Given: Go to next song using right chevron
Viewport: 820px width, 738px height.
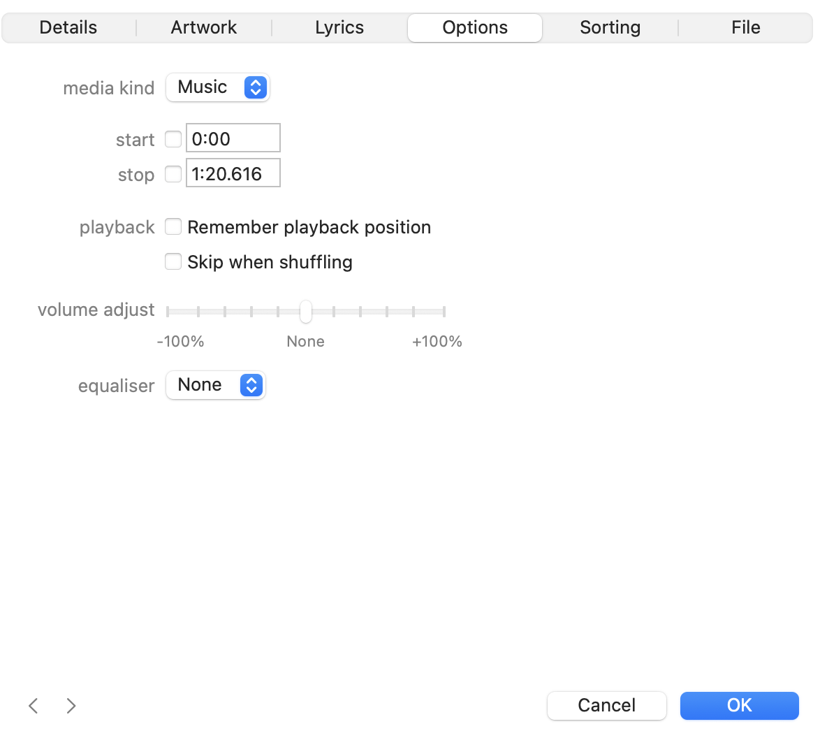Looking at the screenshot, I should pyautogui.click(x=71, y=706).
